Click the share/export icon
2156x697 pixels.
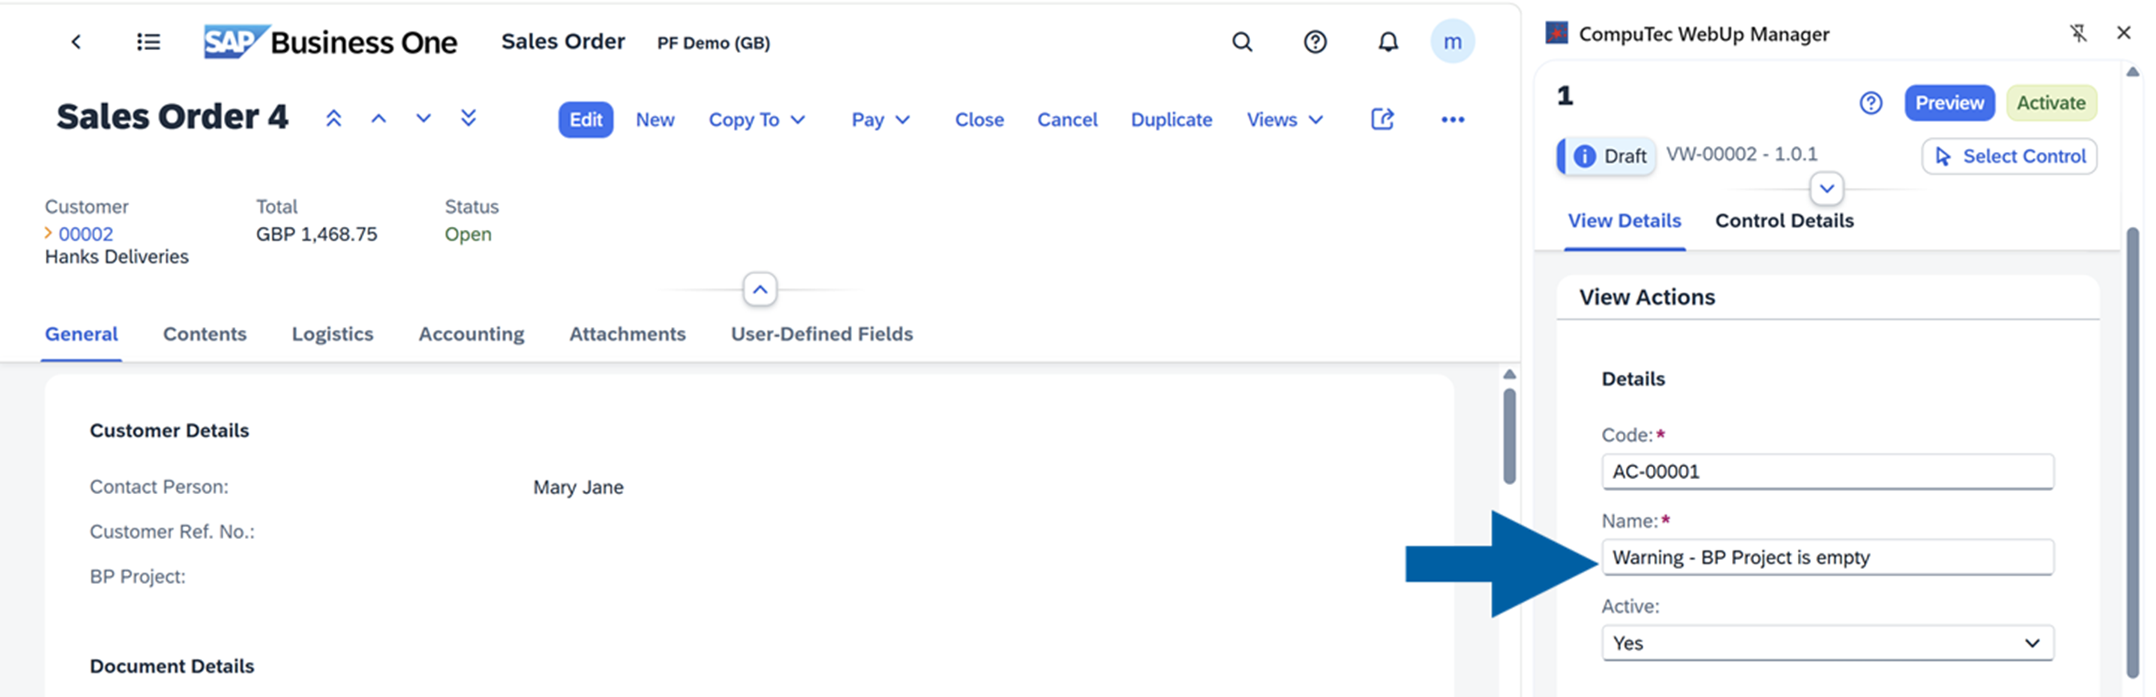[x=1382, y=120]
